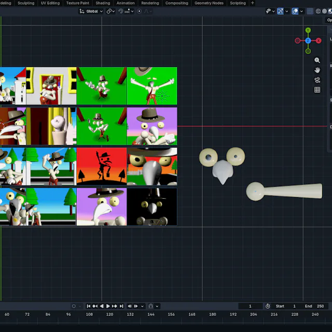Jump to the last frame button
The width and height of the screenshot is (332, 332).
[x=121, y=306]
